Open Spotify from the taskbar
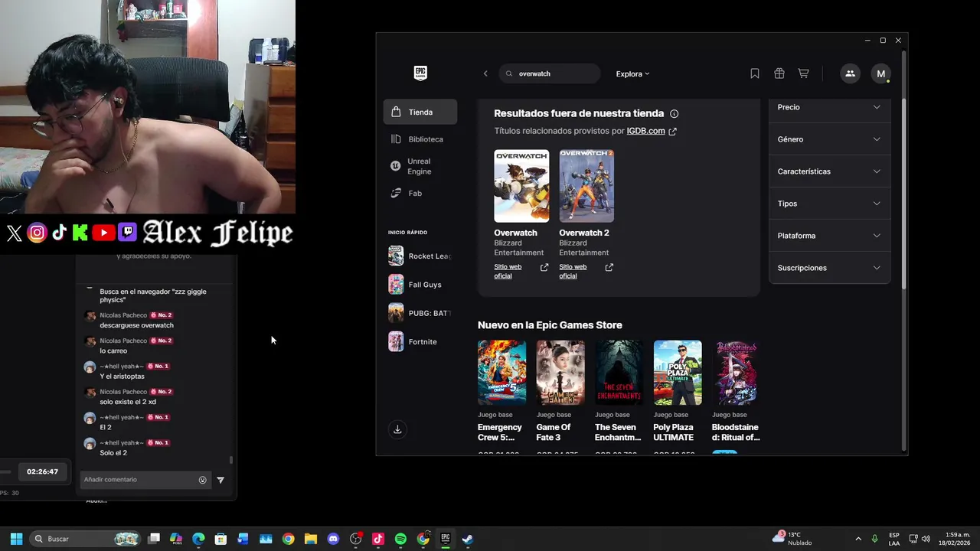Screen dimensions: 980x551 [x=400, y=539]
